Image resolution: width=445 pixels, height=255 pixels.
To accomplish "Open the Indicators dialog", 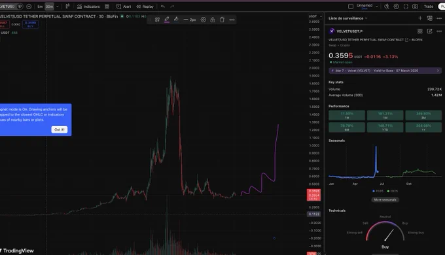I will (88, 7).
